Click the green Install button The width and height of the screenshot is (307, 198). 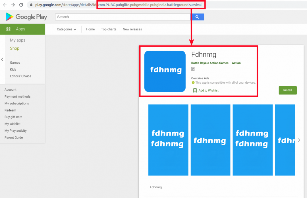[x=287, y=90]
